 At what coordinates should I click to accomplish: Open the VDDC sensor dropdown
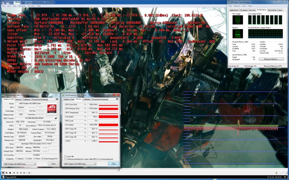[85, 141]
